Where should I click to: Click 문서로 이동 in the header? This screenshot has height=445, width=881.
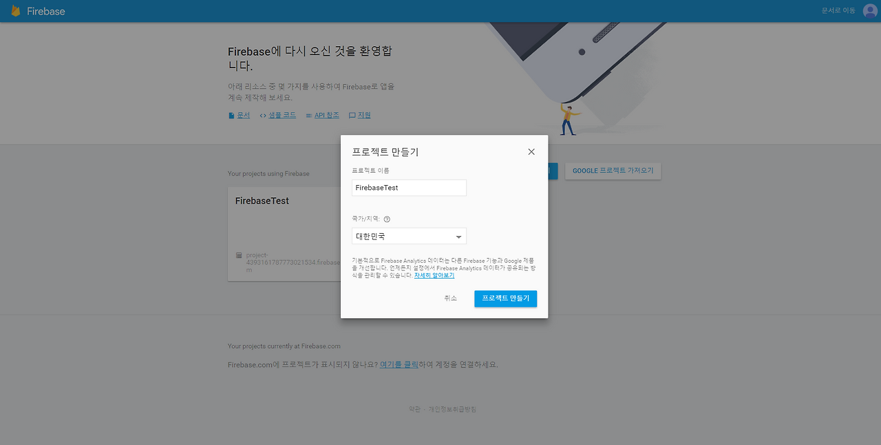838,11
